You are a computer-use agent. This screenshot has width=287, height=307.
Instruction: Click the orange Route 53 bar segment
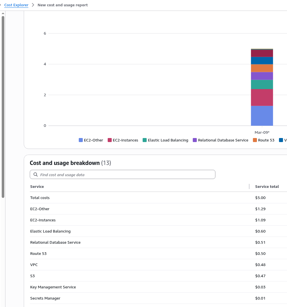262,68
